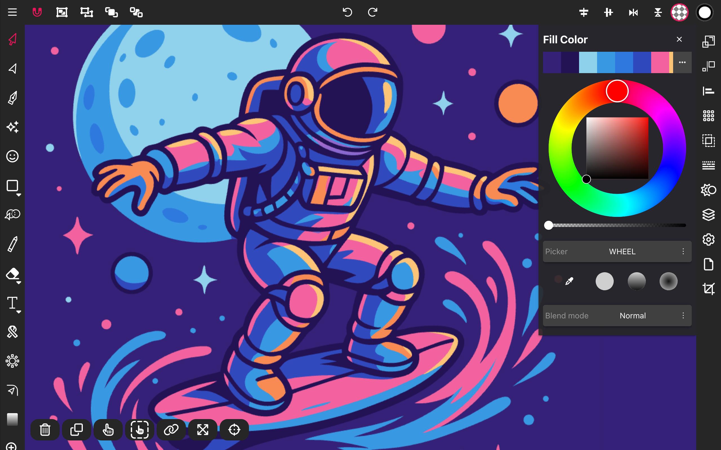Delete selection with trash icon
Viewport: 721px width, 450px height.
pos(45,429)
